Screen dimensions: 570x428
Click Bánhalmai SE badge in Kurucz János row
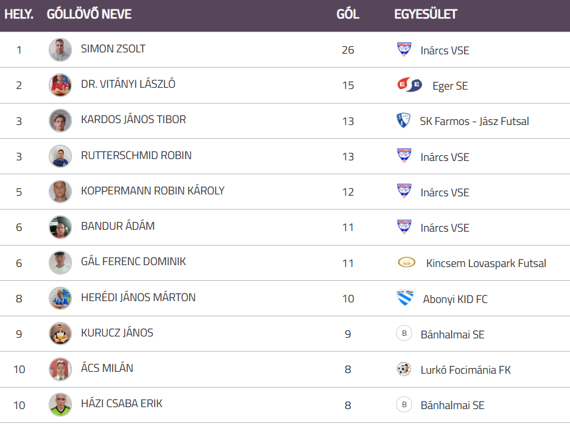coord(404,334)
